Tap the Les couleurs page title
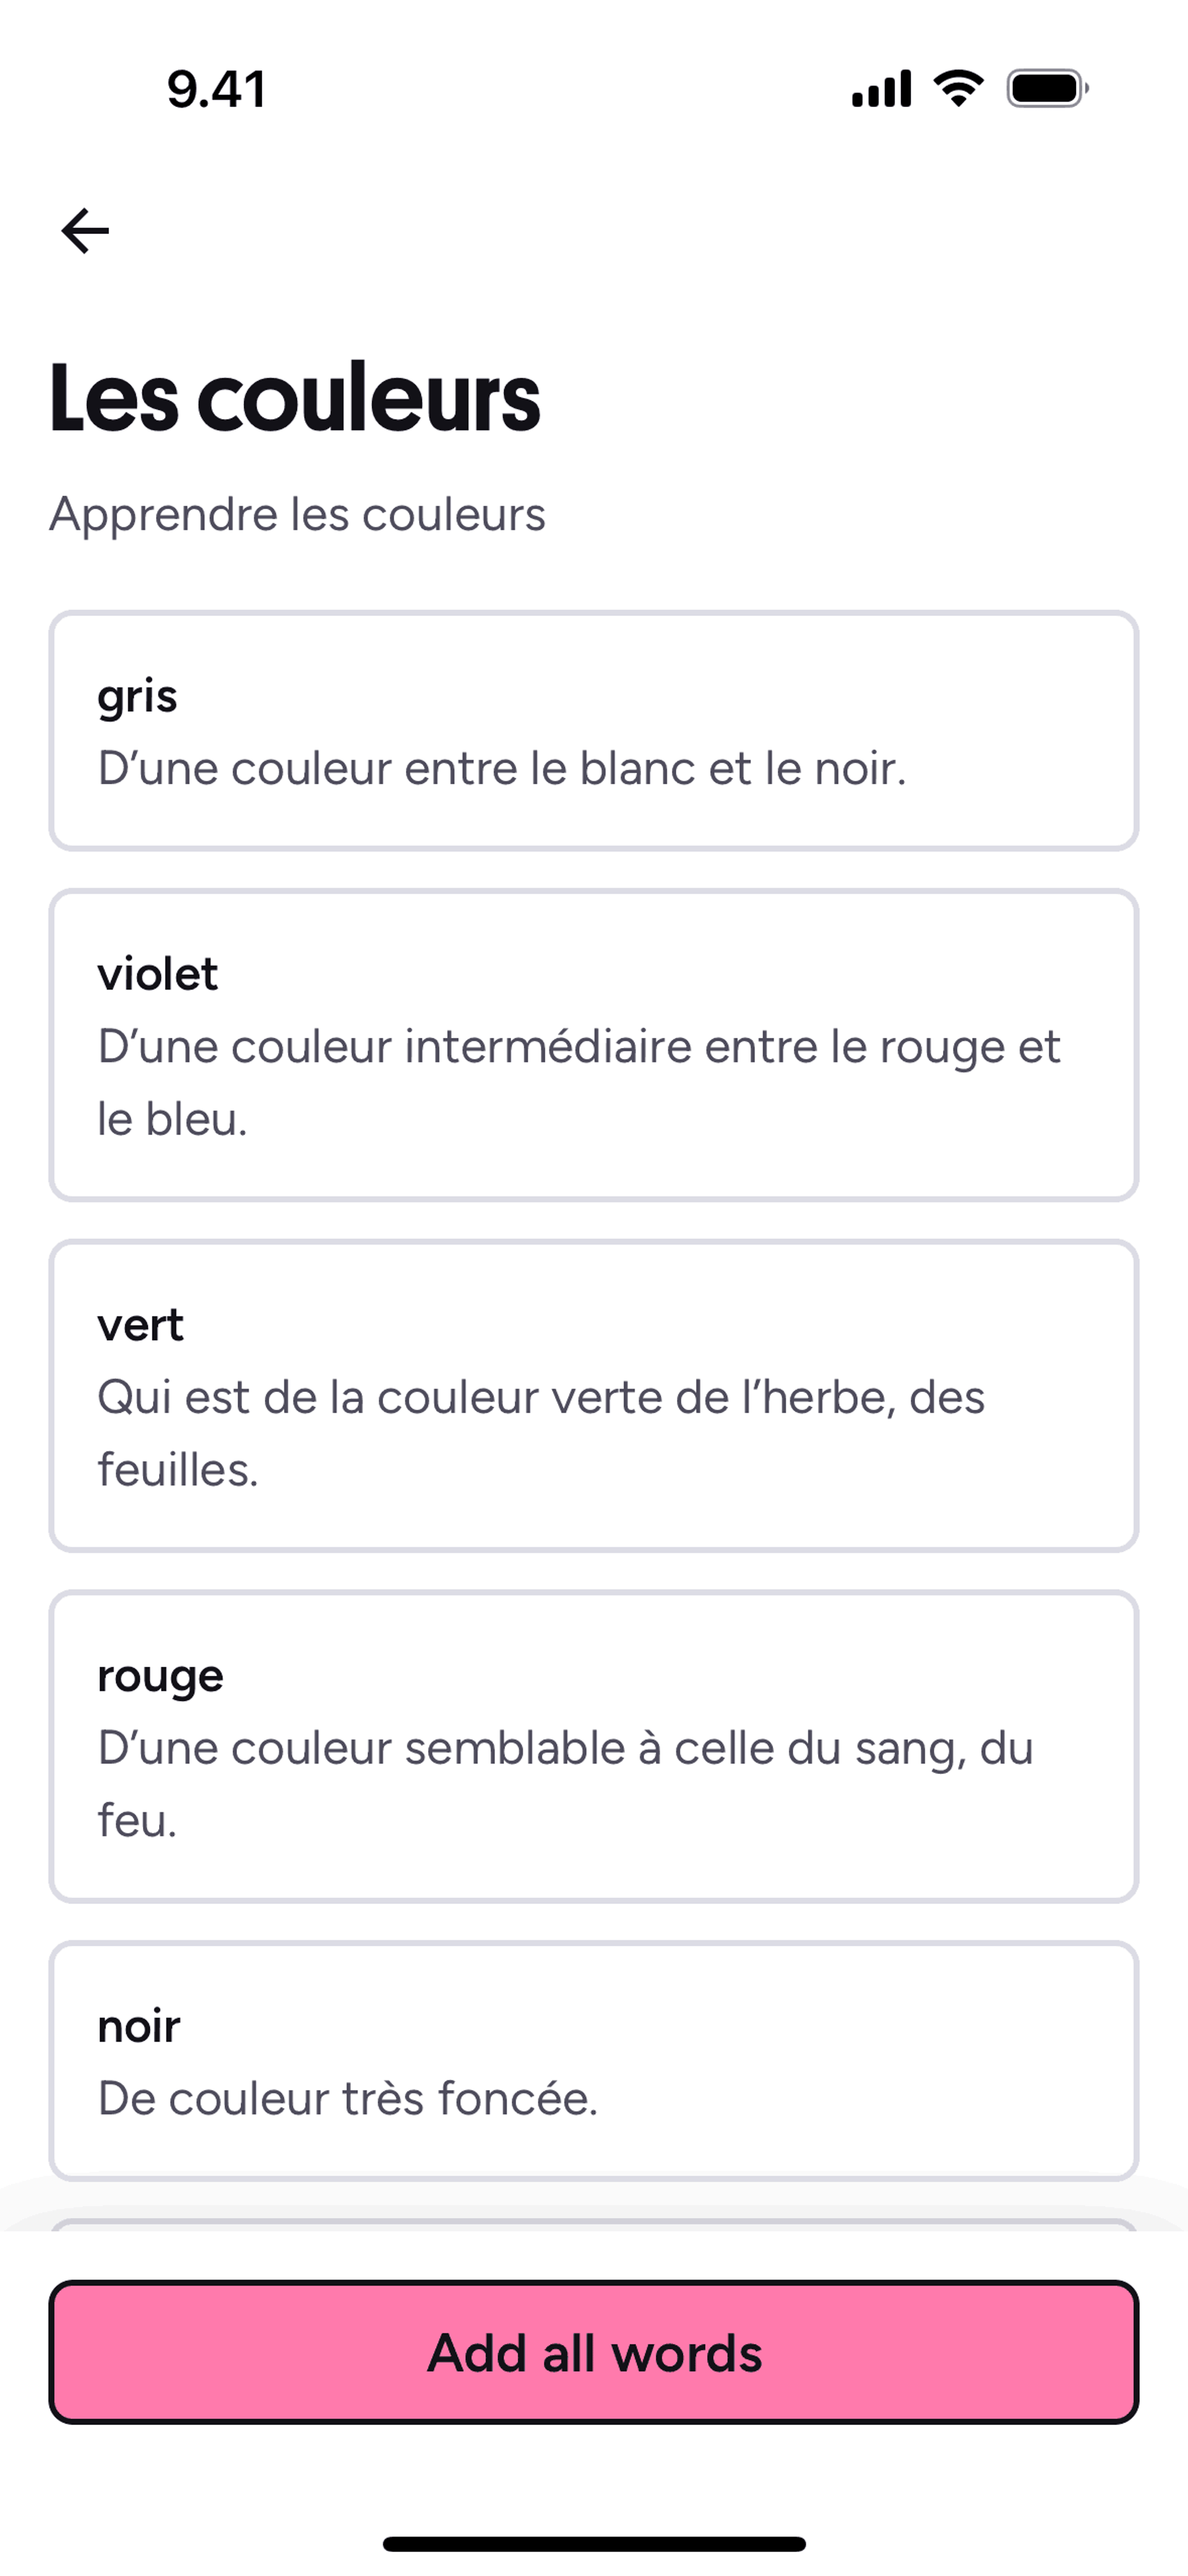Screen dimensions: 1188x2576 coord(295,398)
